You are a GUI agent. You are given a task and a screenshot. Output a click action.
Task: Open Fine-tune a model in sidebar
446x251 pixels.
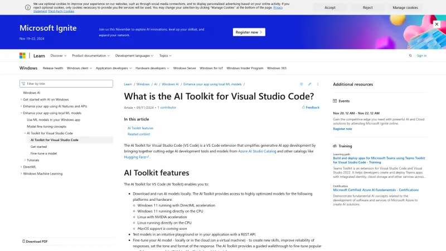click(43, 153)
